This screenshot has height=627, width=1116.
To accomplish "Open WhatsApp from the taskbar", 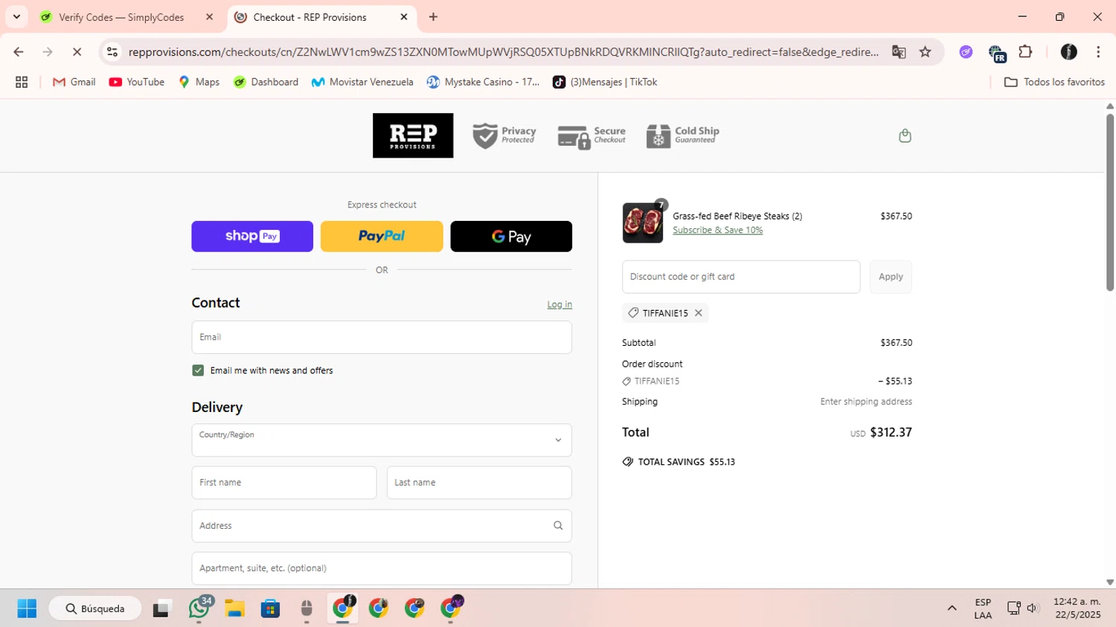I will pos(199,608).
